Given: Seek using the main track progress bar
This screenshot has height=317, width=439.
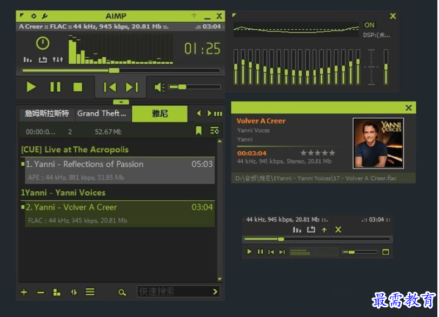Looking at the screenshot, I should pyautogui.click(x=121, y=70).
